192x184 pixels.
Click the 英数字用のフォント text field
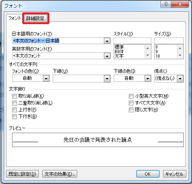coord(58,56)
